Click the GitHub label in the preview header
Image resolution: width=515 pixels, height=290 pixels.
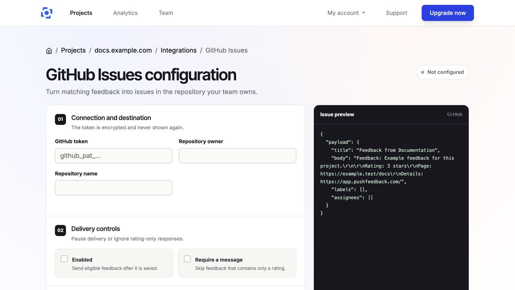[x=455, y=114]
